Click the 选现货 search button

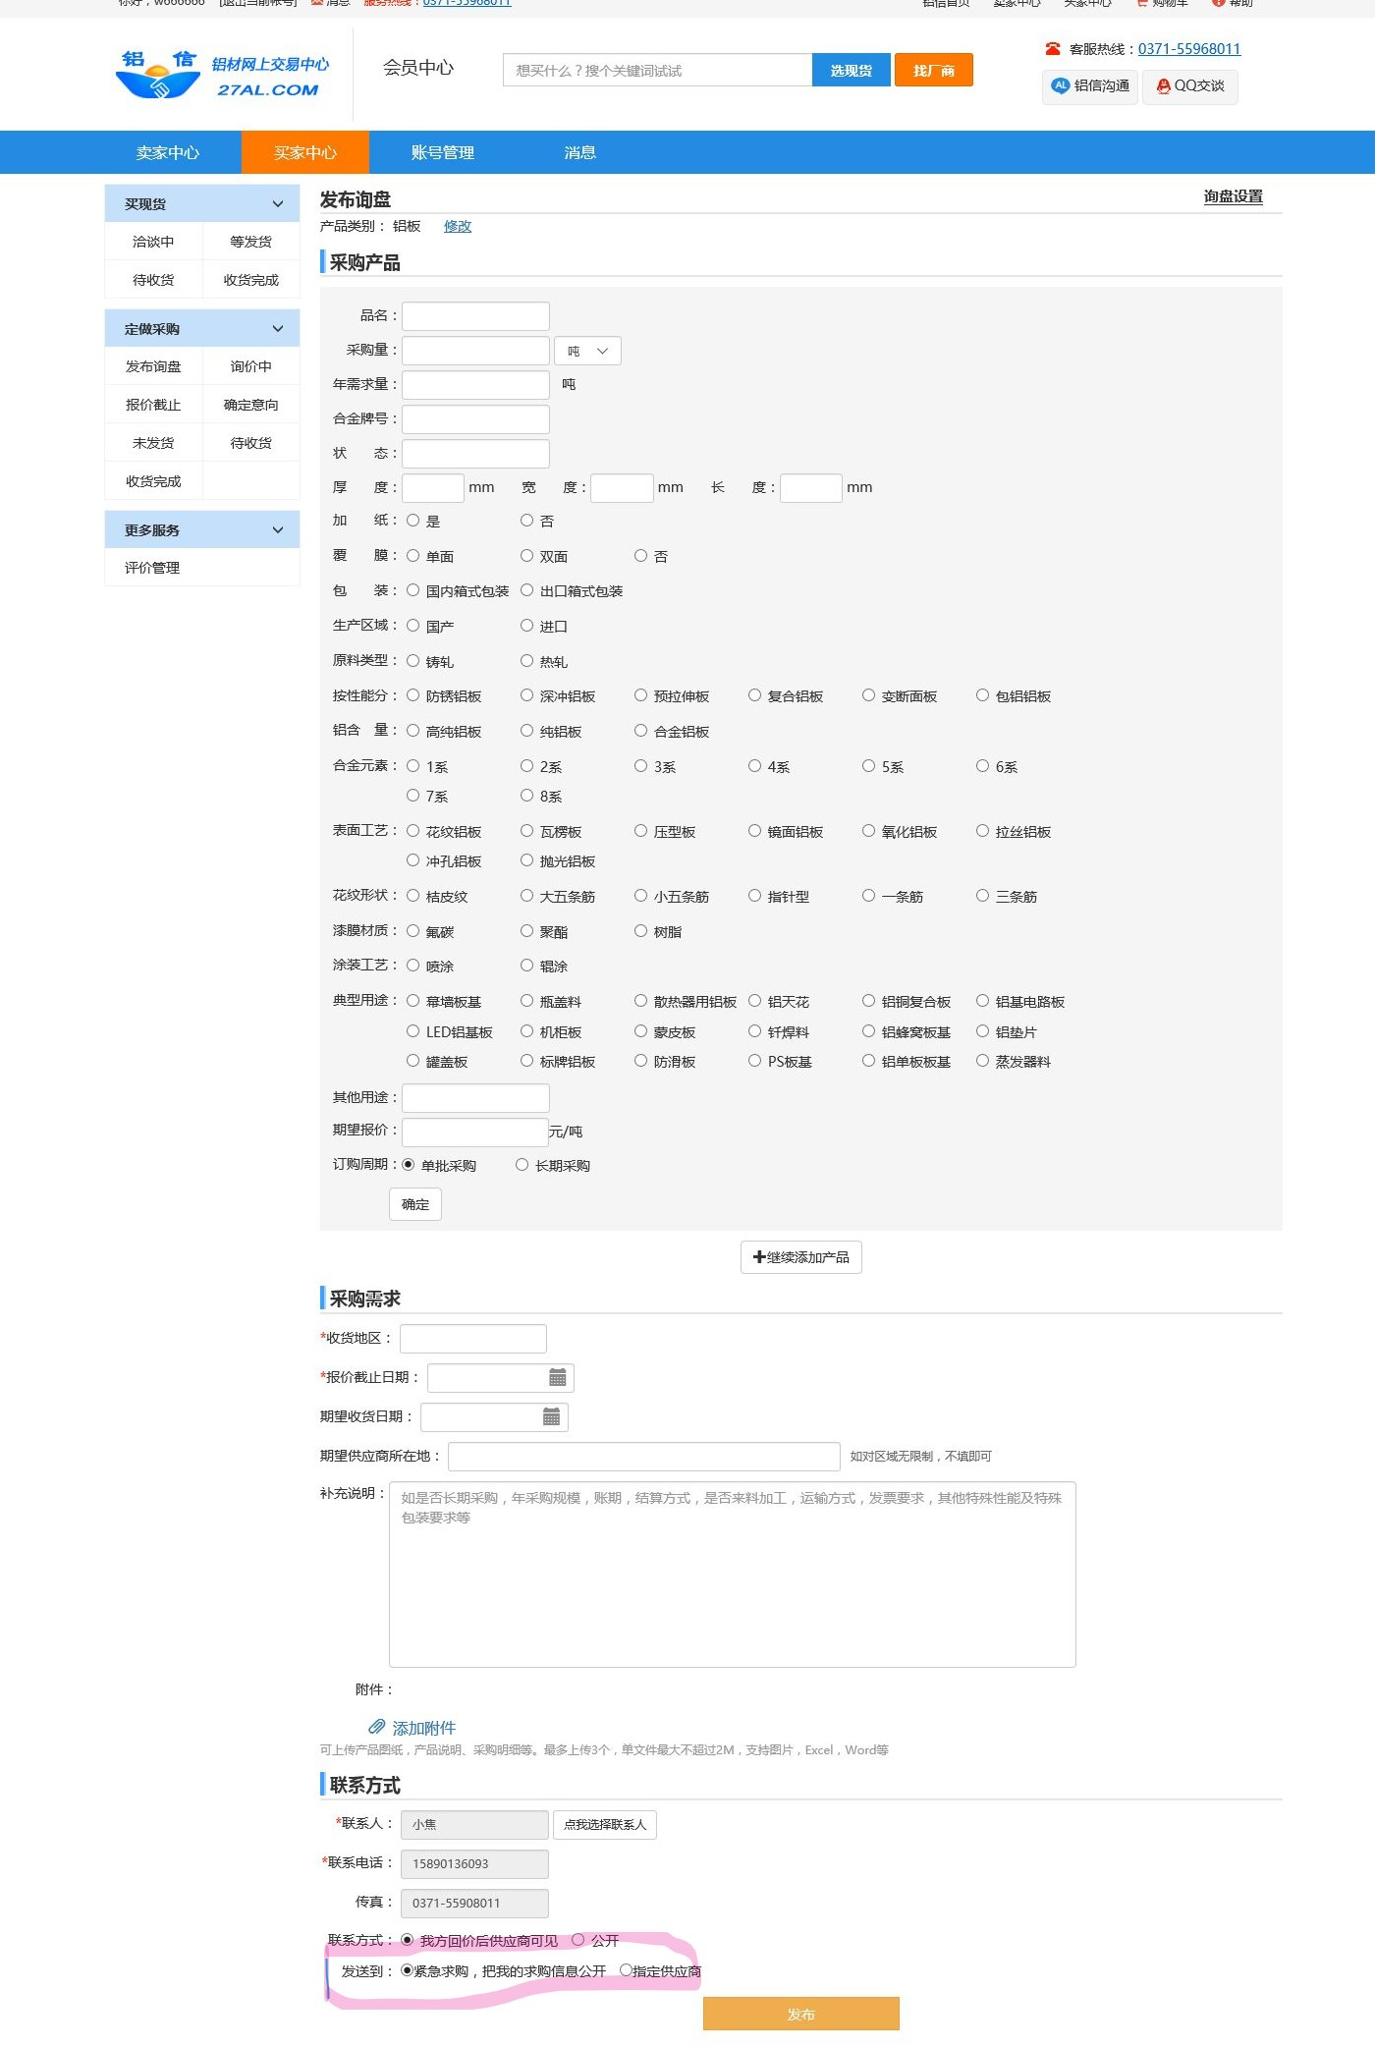[852, 71]
